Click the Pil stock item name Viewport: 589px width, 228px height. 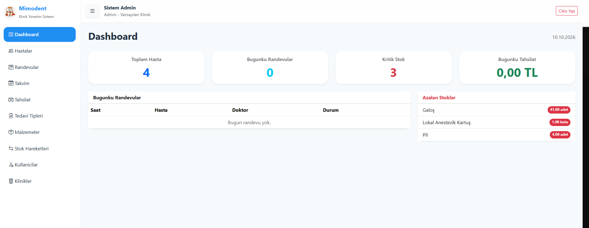[425, 135]
